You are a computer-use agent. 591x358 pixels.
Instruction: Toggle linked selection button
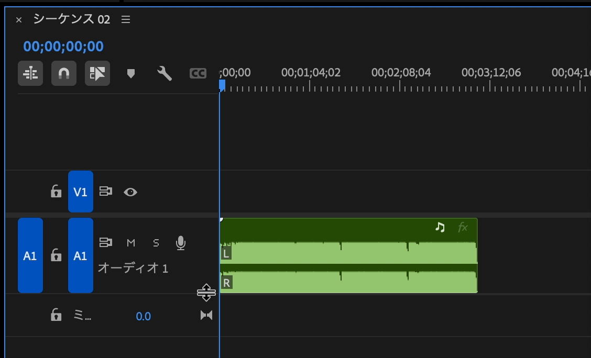(x=97, y=73)
